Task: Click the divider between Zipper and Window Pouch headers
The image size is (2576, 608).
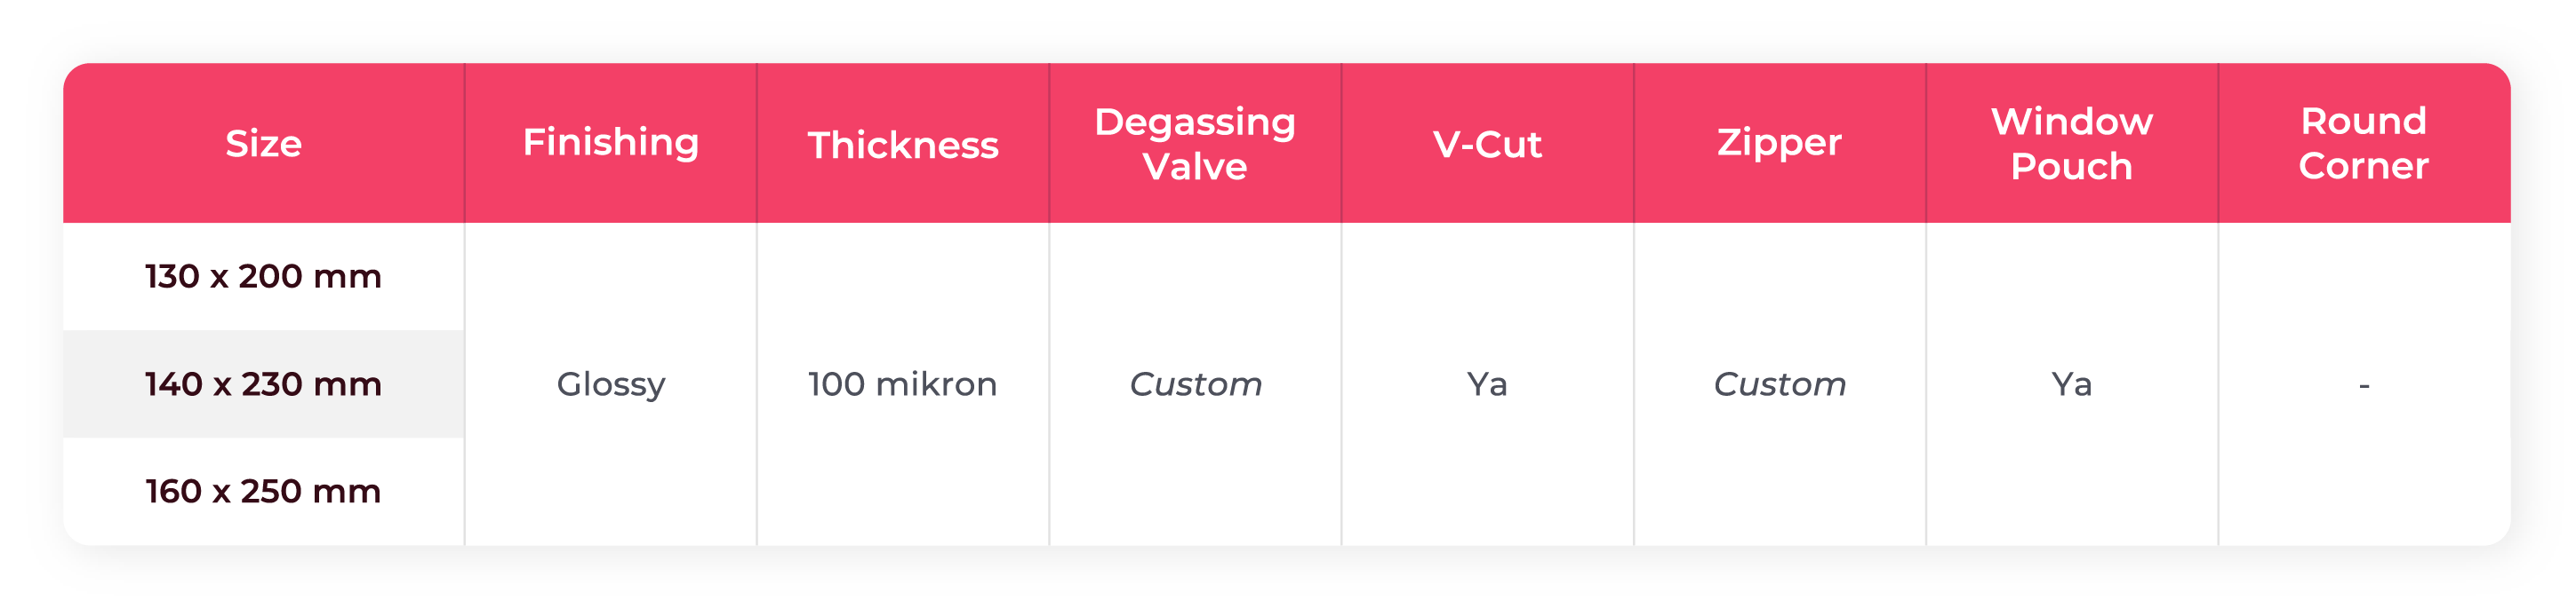Action: coord(1926,144)
